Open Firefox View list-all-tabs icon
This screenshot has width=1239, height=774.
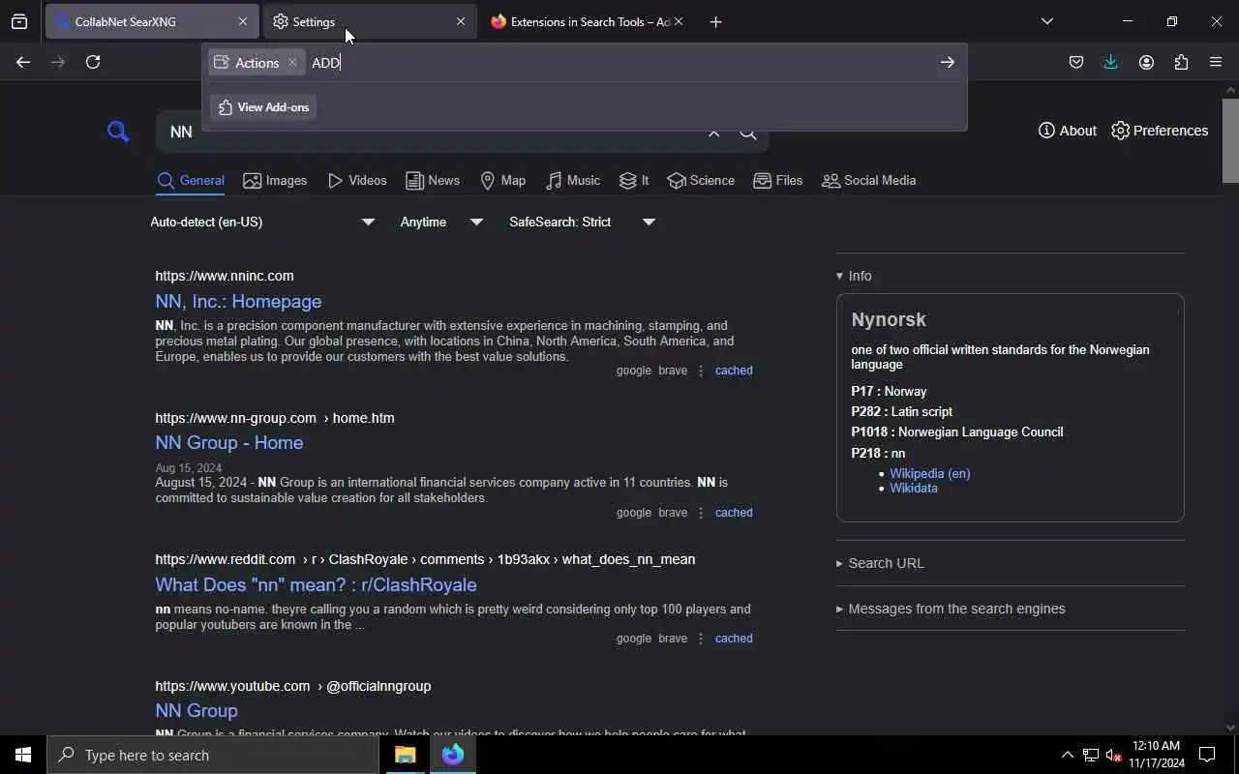tap(19, 21)
